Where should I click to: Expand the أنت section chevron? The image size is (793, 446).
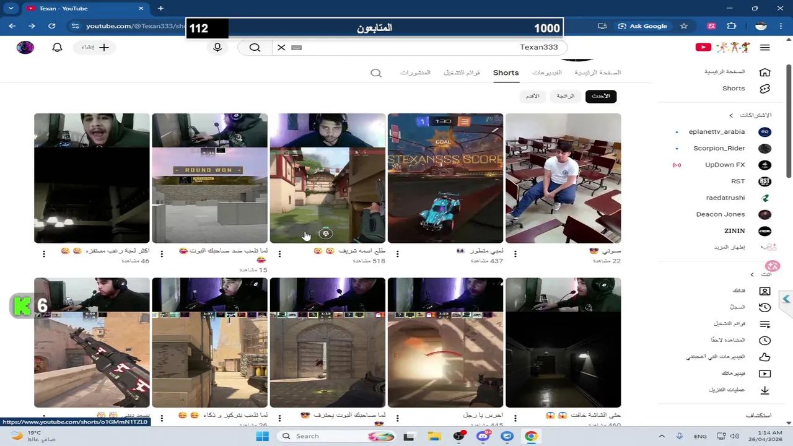[x=752, y=274]
